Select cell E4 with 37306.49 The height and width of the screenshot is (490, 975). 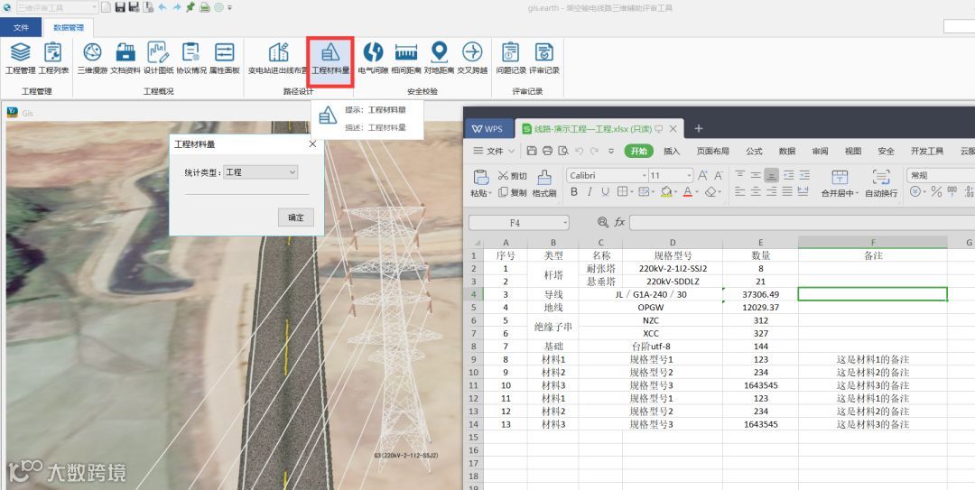click(x=760, y=294)
